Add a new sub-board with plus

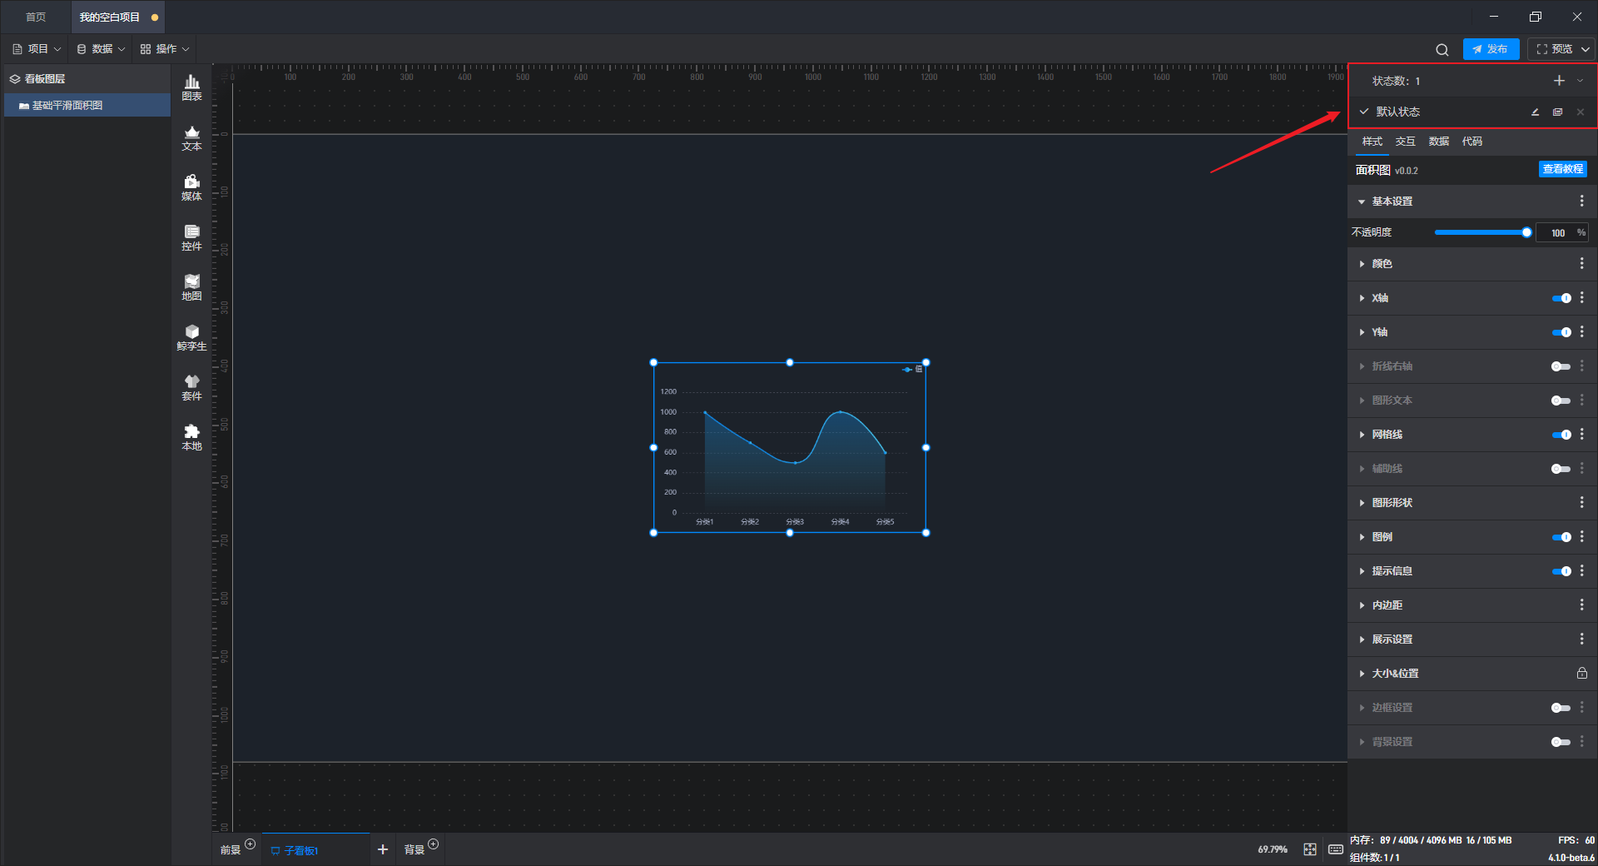point(383,849)
